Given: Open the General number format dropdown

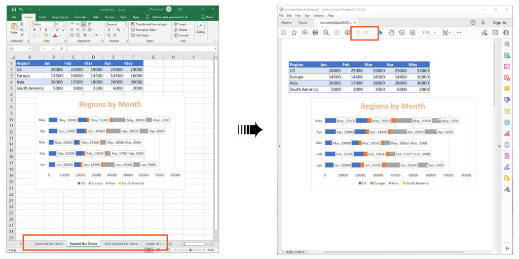Looking at the screenshot, I should [x=124, y=24].
